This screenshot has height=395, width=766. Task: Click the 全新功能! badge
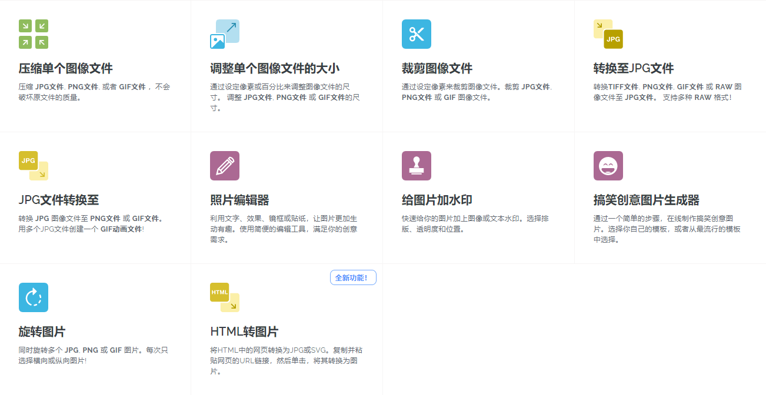[x=353, y=277]
